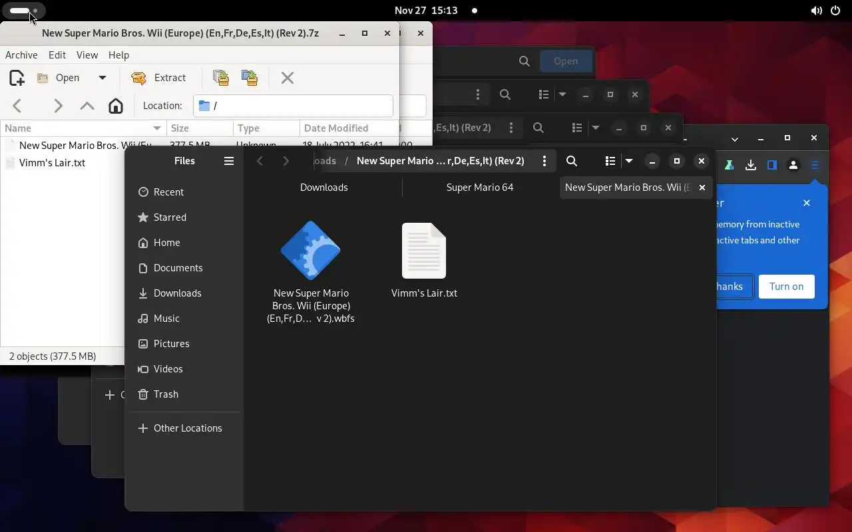Click the Add Files icon in the archive toolbar

tap(221, 78)
